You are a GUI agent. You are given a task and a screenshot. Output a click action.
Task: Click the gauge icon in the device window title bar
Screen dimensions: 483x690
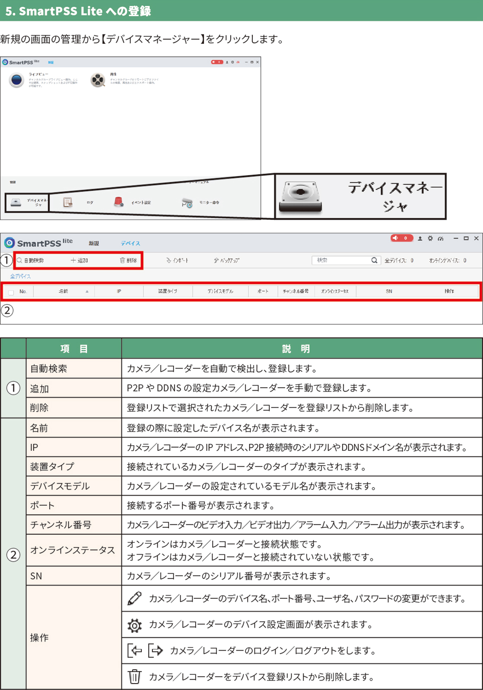tap(441, 238)
